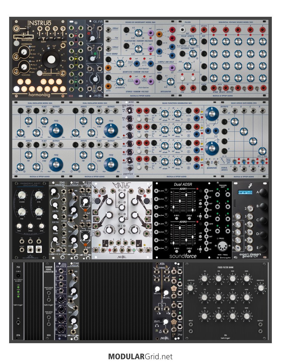Click the Stored Random Voltage probability knob

pyautogui.click(x=120, y=81)
